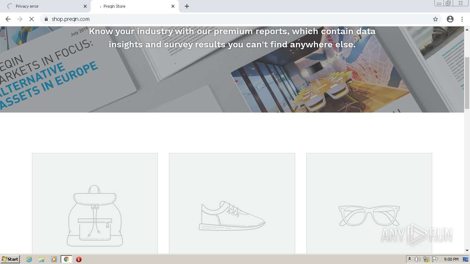This screenshot has width=470, height=264.
Task: Open the network tray icon
Action: pyautogui.click(x=426, y=259)
